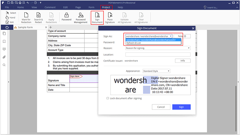Click the print preview magnifier icon
240x135 pixels.
pyautogui.click(x=24, y=3)
